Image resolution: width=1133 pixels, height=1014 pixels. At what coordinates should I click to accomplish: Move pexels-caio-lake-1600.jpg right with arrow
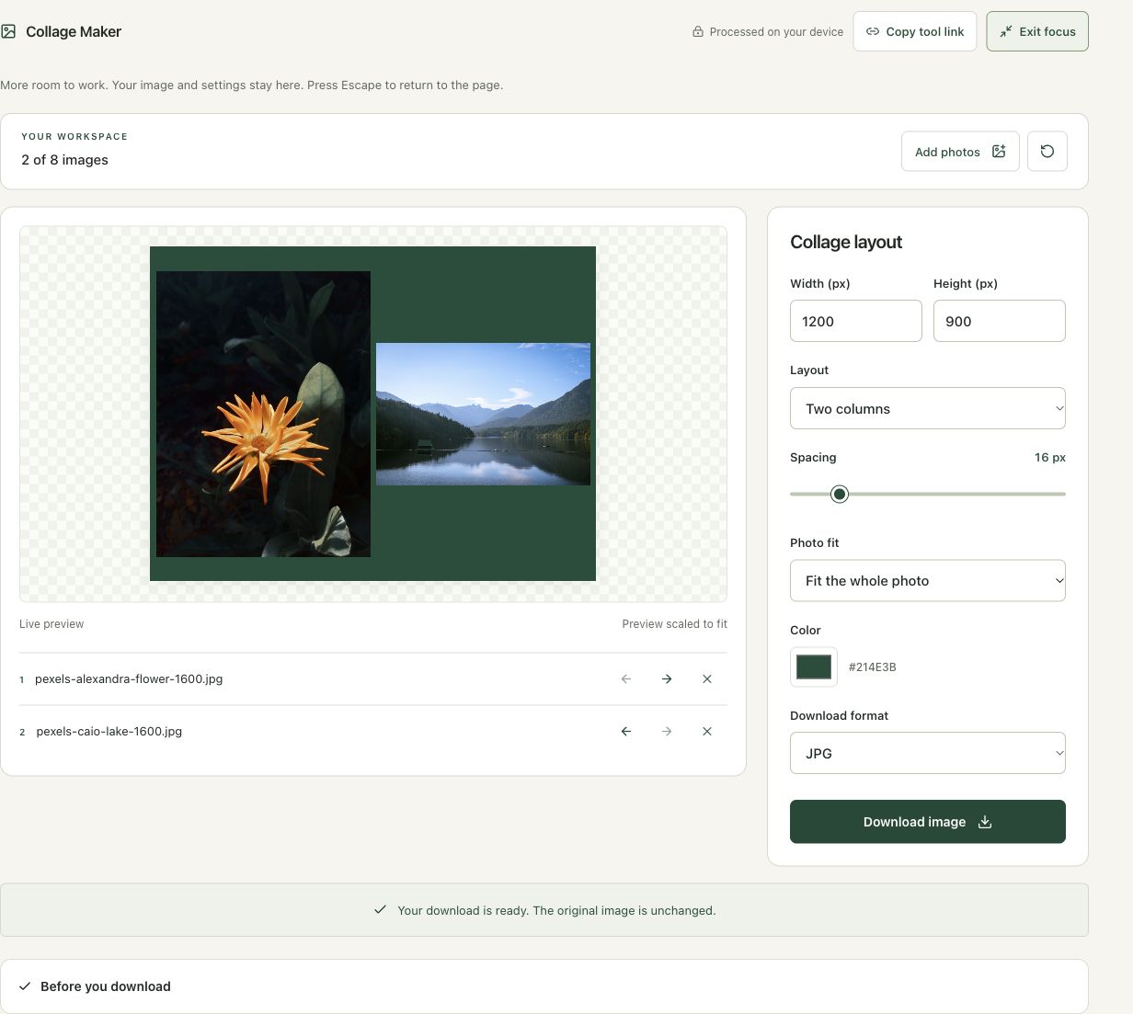[x=667, y=732]
